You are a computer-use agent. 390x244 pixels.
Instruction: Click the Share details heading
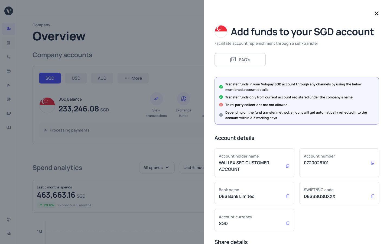pos(231,242)
